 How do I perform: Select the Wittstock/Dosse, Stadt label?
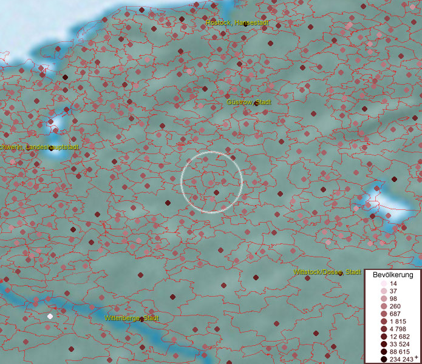[x=327, y=272]
